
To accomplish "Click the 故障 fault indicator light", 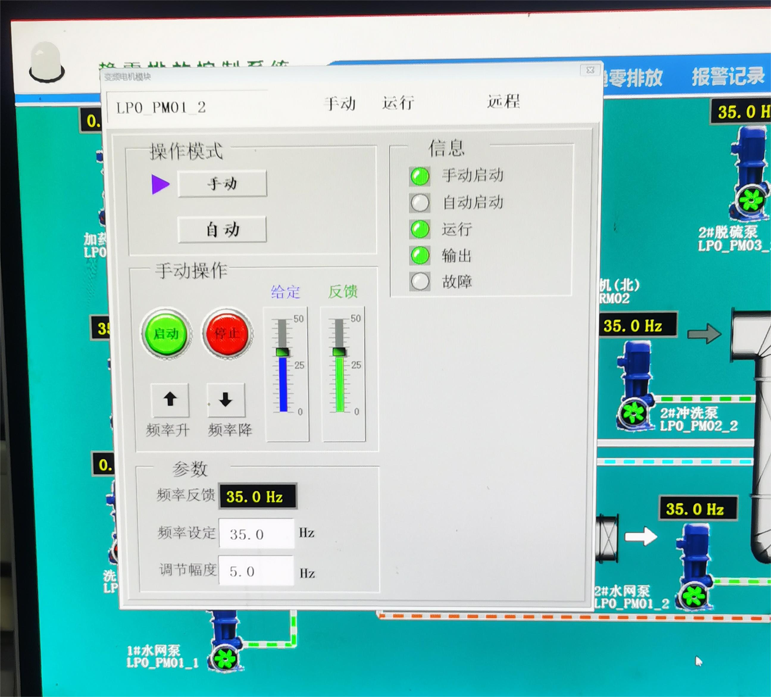I will (x=420, y=282).
